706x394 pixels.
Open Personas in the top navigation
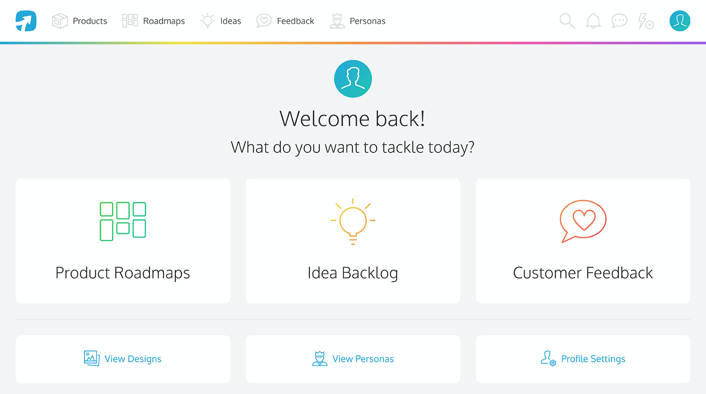click(x=357, y=21)
